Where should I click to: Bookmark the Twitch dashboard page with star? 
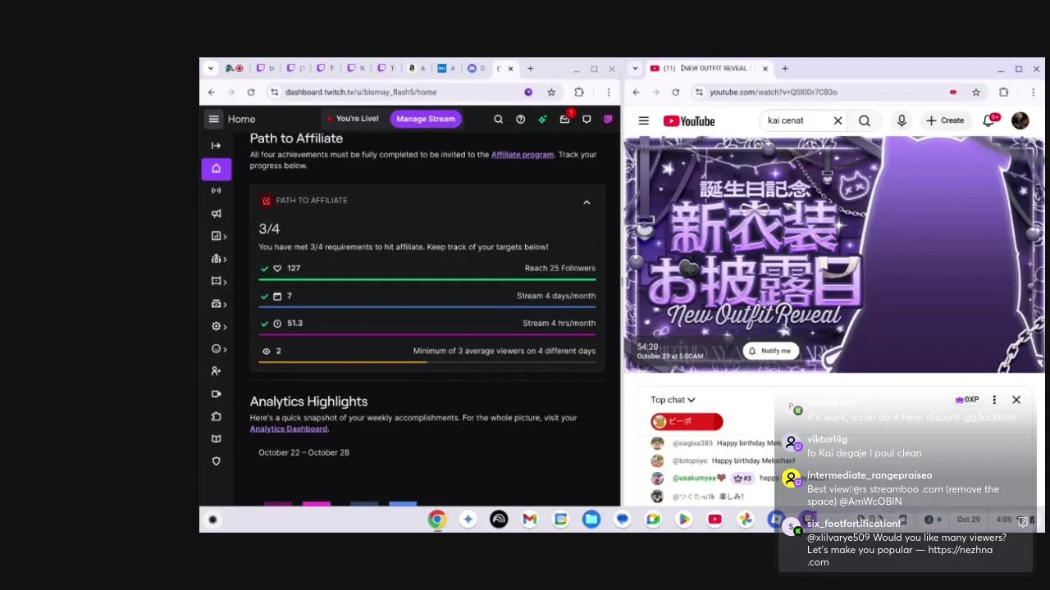[551, 93]
